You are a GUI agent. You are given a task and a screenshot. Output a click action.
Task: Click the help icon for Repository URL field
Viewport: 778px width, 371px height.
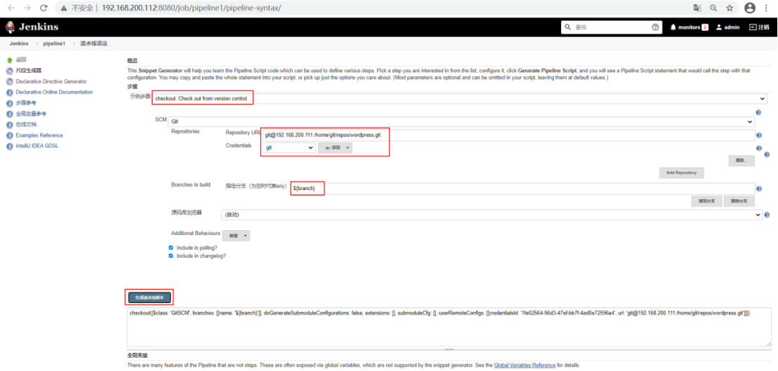coord(760,135)
